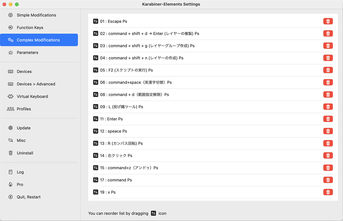343x221 pixels.
Task: Delete rule 12 : speace Ps
Action: coord(328,131)
